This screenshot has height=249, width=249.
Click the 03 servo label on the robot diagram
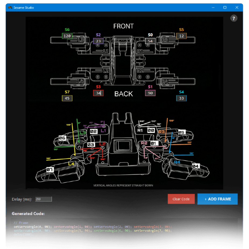[x=91, y=145]
